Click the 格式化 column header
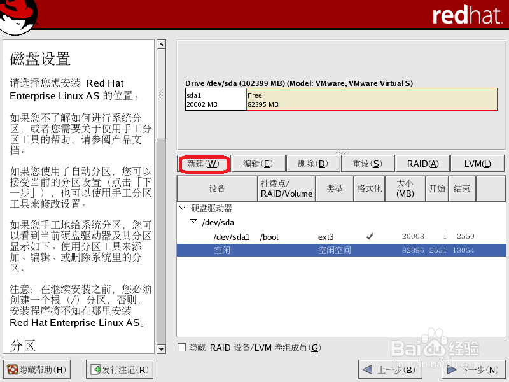509x382 pixels. pos(369,188)
